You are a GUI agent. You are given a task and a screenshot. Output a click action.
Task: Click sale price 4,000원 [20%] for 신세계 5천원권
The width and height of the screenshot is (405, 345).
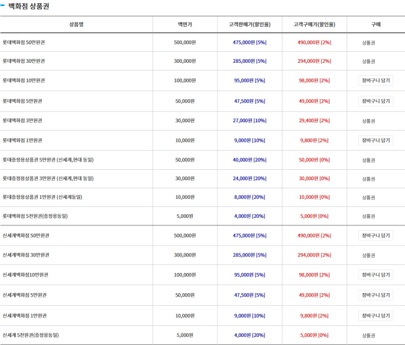point(250,335)
